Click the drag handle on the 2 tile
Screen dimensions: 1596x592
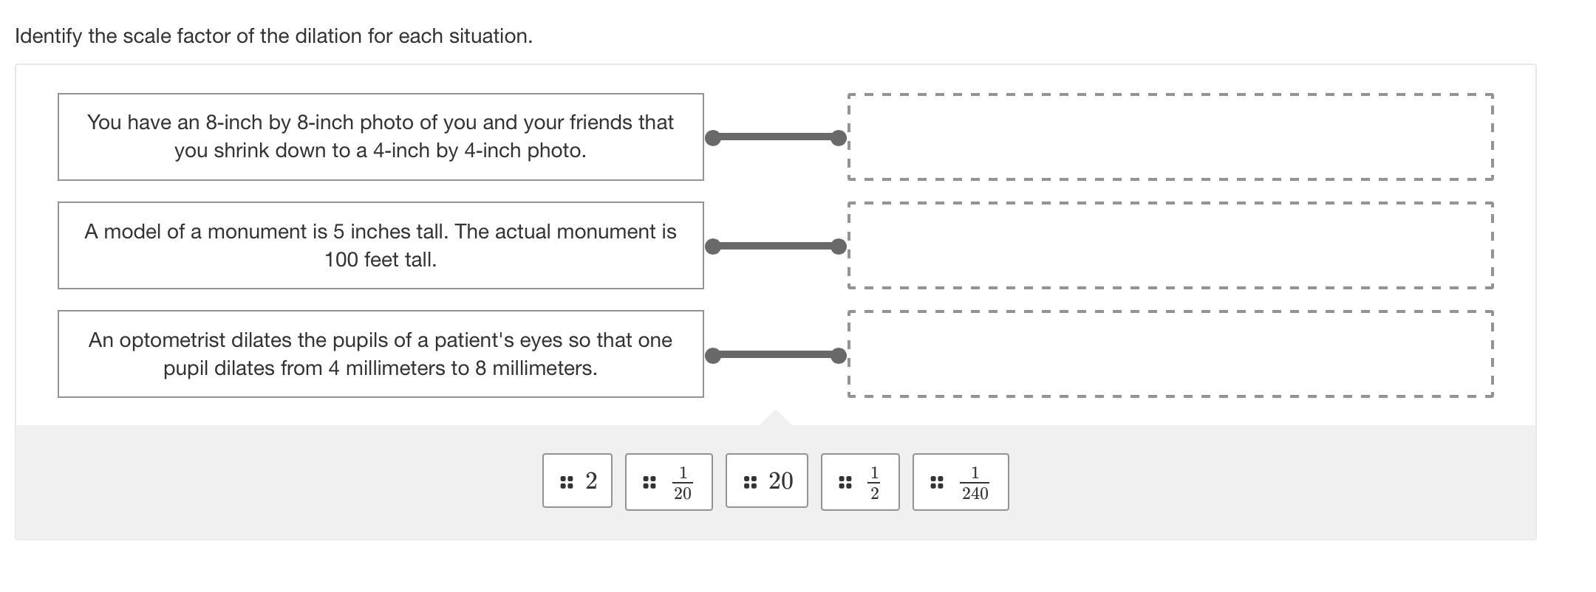click(x=567, y=482)
